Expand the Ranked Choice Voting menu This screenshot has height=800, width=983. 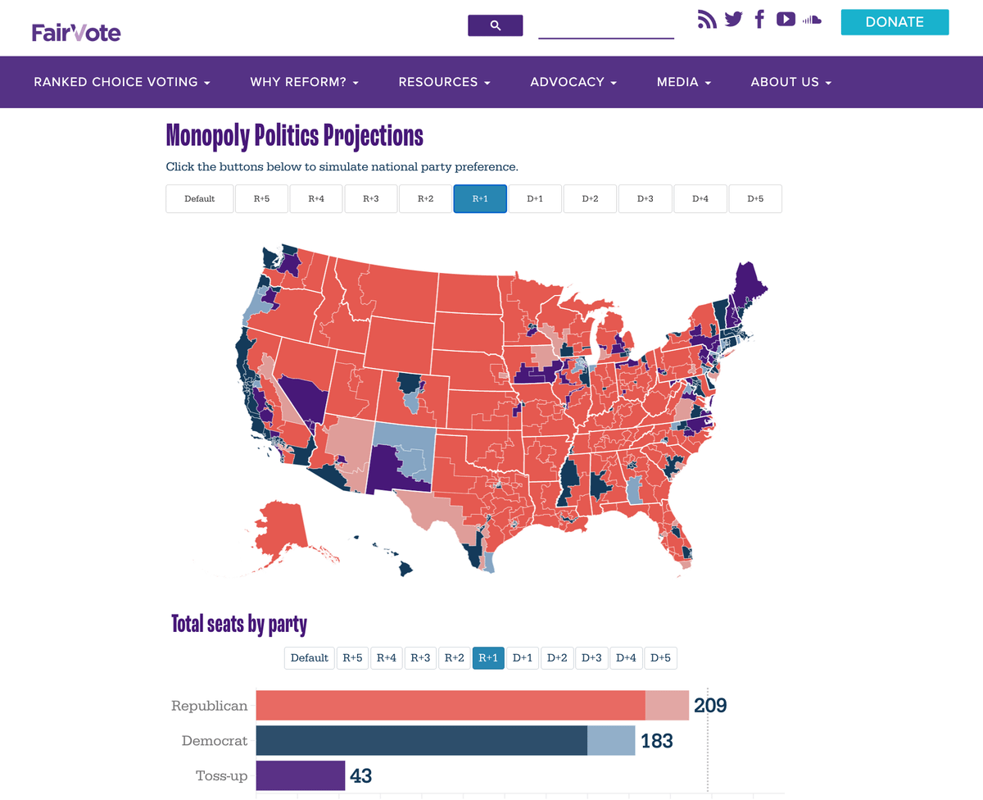[122, 82]
